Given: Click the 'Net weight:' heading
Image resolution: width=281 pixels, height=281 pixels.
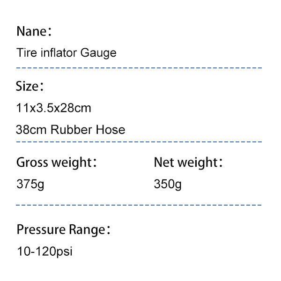Looking at the screenshot, I should [188, 163].
